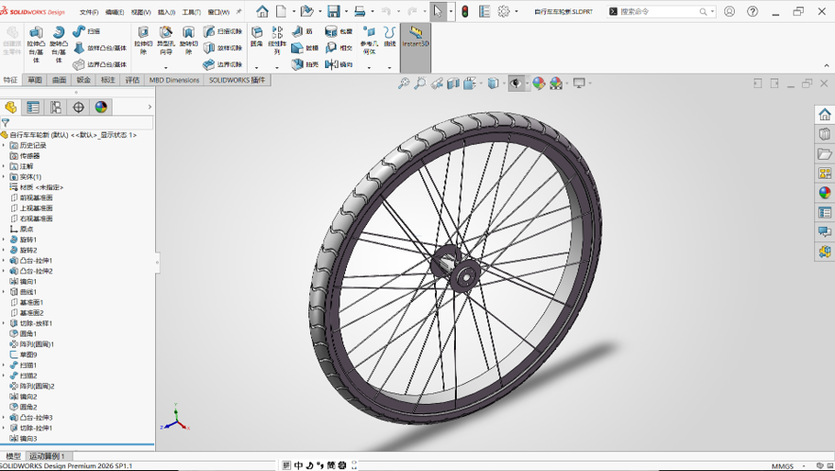Select the Extruded Boss/Base tool icon
This screenshot has height=471, width=835.
(36, 33)
